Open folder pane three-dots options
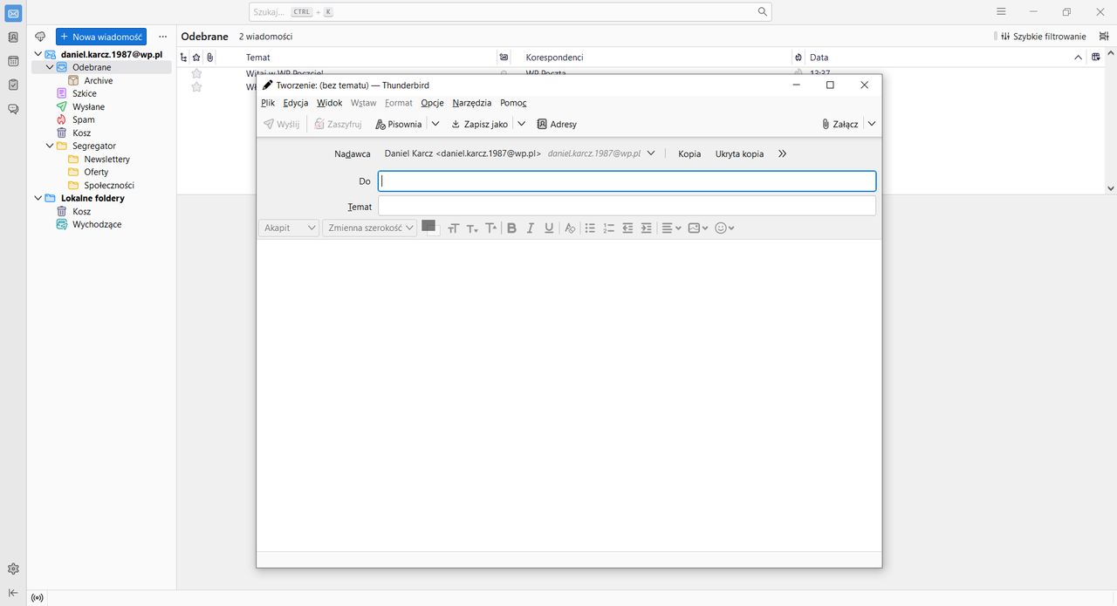1117x606 pixels. (x=162, y=37)
